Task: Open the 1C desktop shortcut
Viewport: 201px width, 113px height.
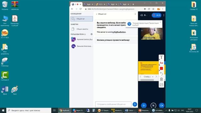Action: tap(5, 34)
